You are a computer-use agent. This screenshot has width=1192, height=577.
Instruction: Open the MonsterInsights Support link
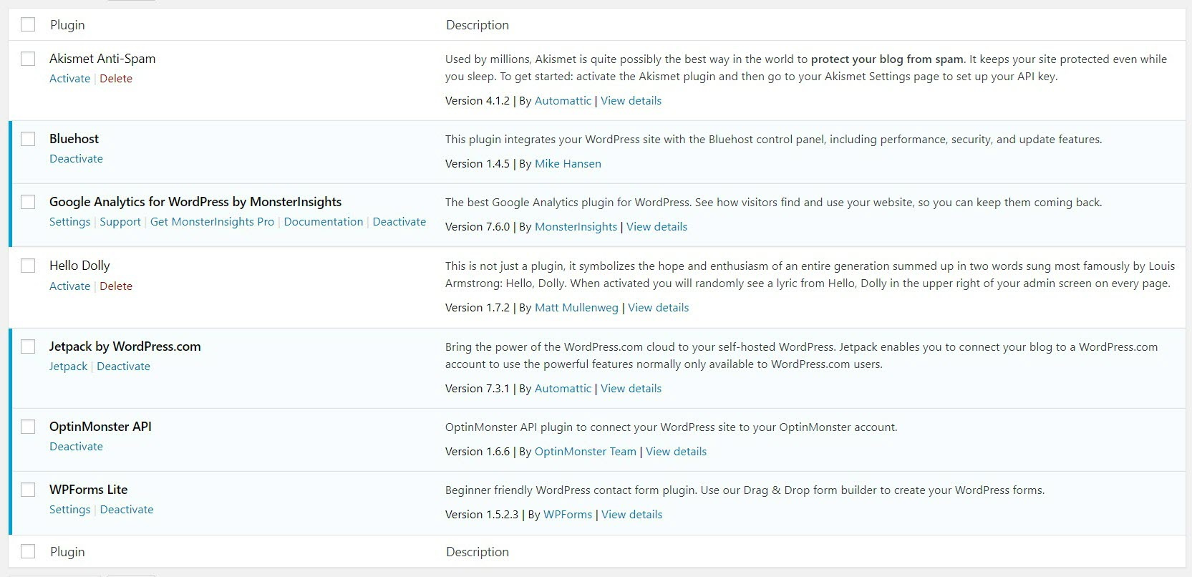point(120,222)
